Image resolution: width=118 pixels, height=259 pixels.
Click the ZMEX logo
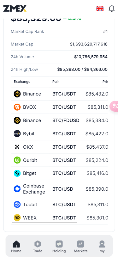15,9
